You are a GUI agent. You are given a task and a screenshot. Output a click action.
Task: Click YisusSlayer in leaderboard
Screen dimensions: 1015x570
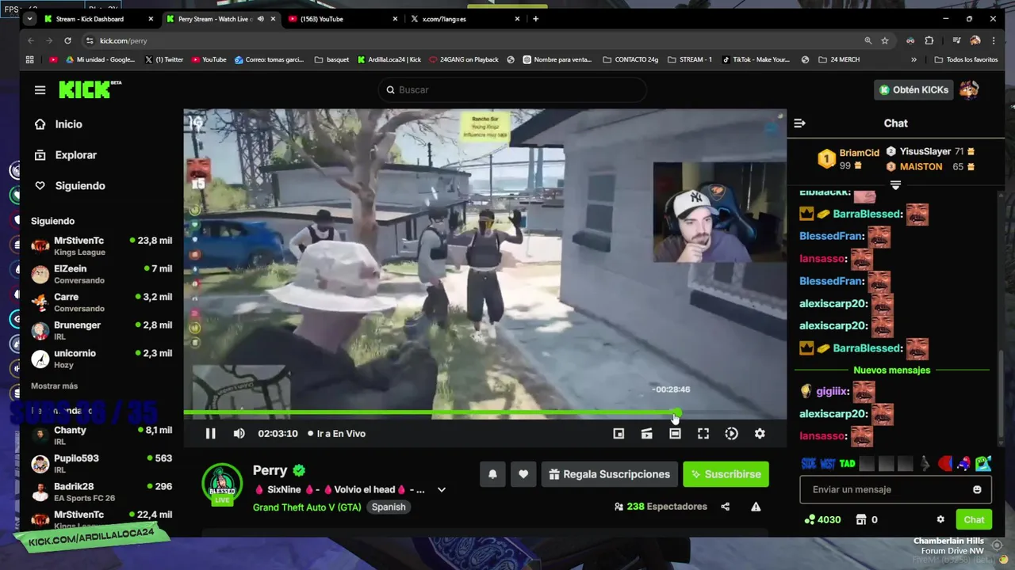point(925,151)
